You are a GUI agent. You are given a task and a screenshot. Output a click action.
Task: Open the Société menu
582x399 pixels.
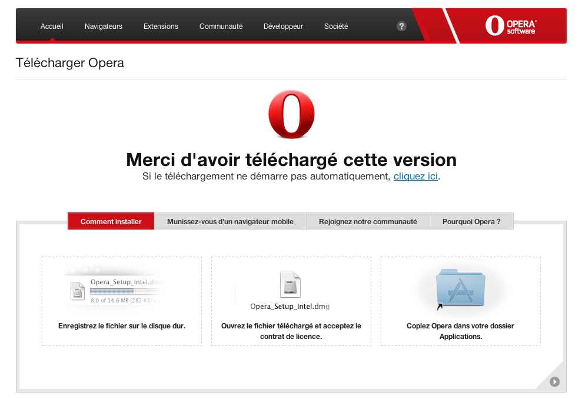(x=336, y=26)
